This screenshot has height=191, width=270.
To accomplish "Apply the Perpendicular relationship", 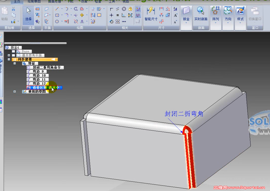I will [x=124, y=15].
